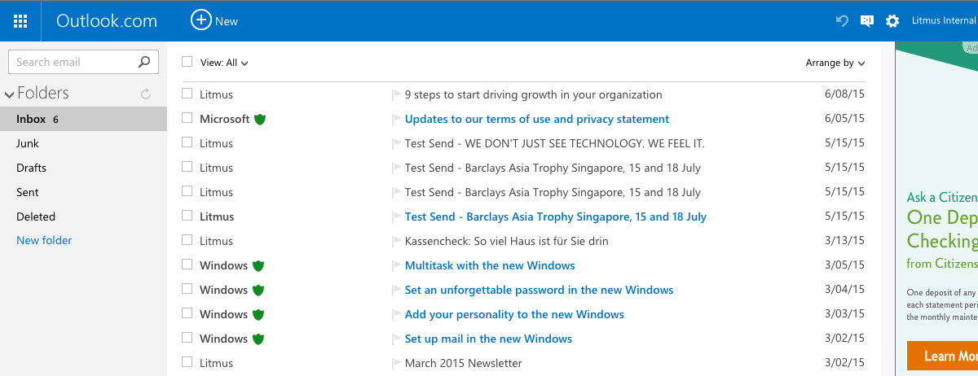Open the Kassencheck German subject email
The image size is (978, 376).
click(x=506, y=241)
